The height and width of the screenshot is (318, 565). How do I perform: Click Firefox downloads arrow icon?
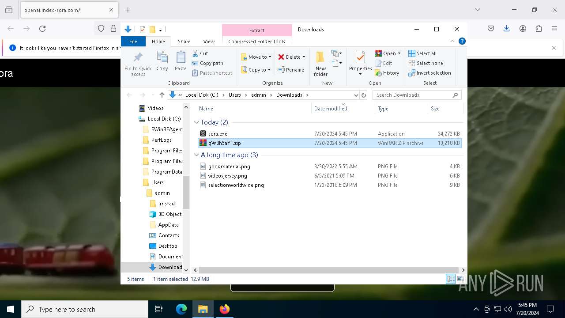tap(507, 28)
